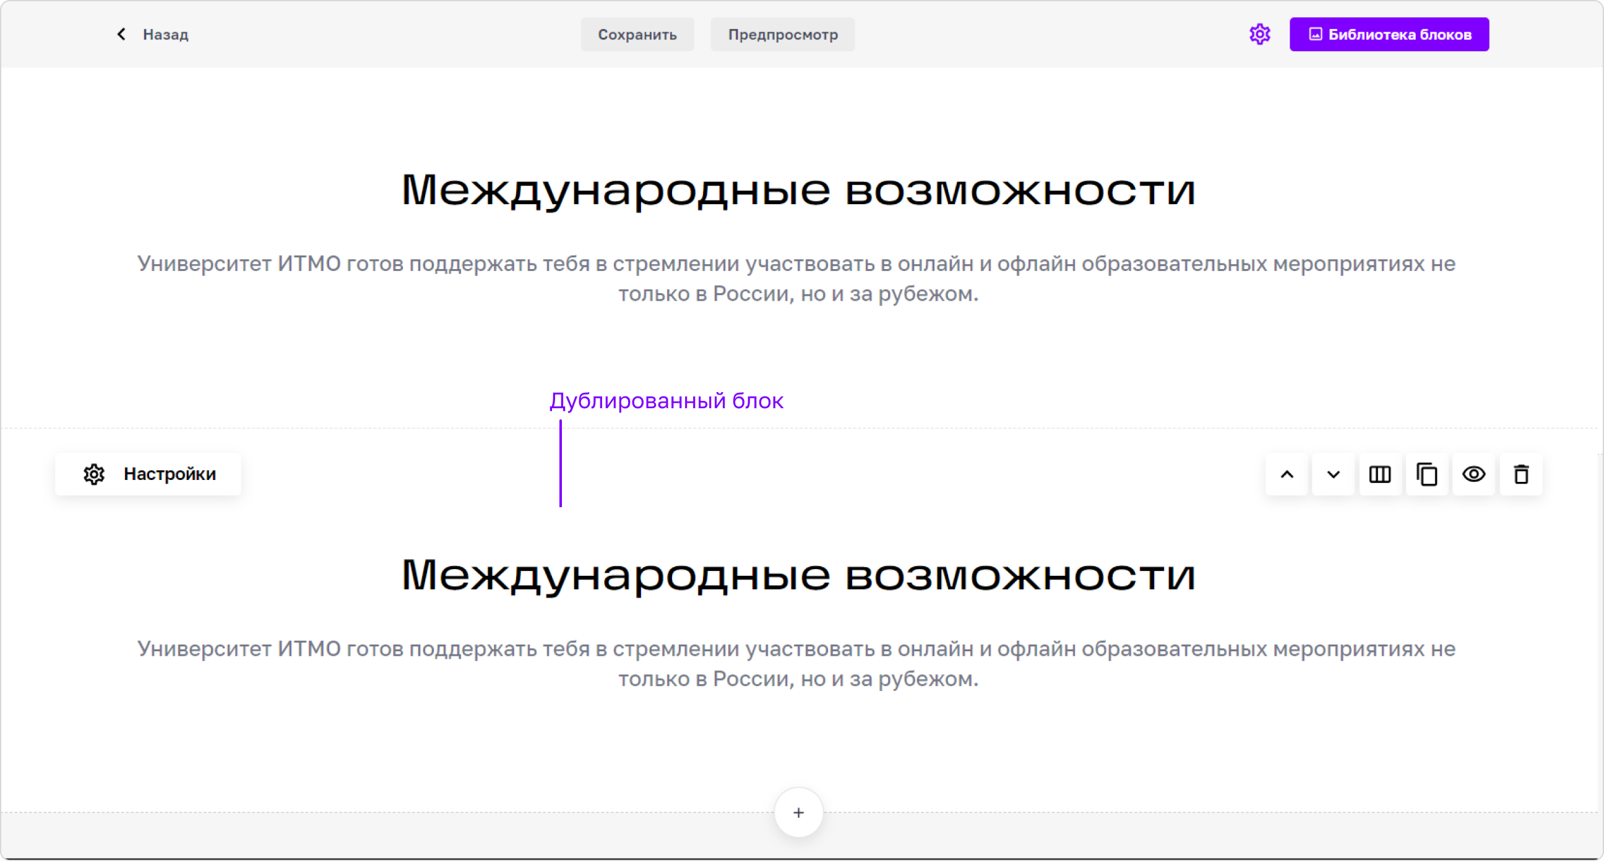Open the Предпросмотр preview
The image size is (1604, 861).
click(x=783, y=34)
